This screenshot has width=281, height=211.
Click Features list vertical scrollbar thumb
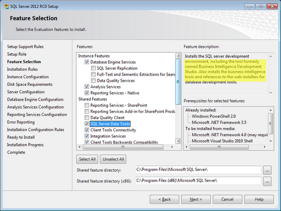point(178,82)
